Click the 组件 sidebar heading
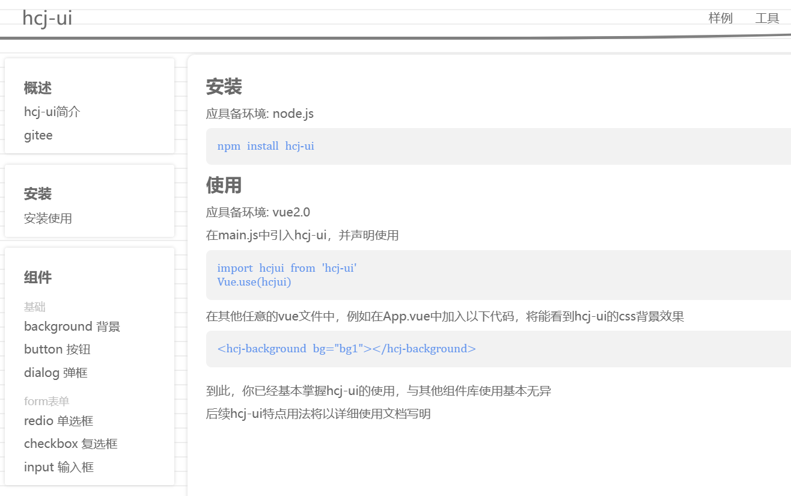Screen dimensions: 791x496 coord(38,277)
